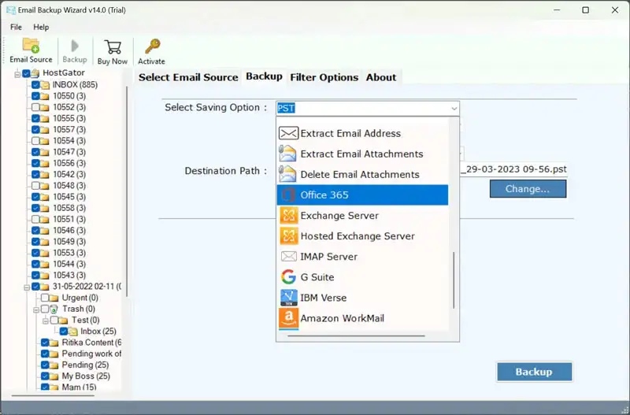Click the Urgent (0) folder icon
The width and height of the screenshot is (630, 415).
[54, 298]
